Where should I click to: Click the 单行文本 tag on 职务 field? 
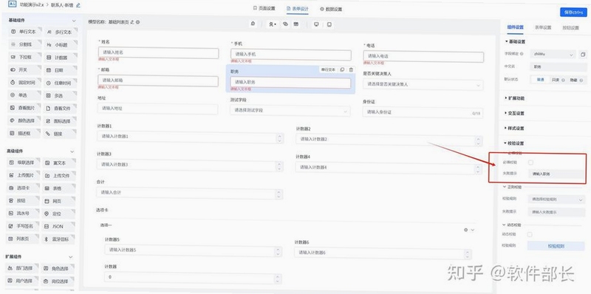(328, 69)
